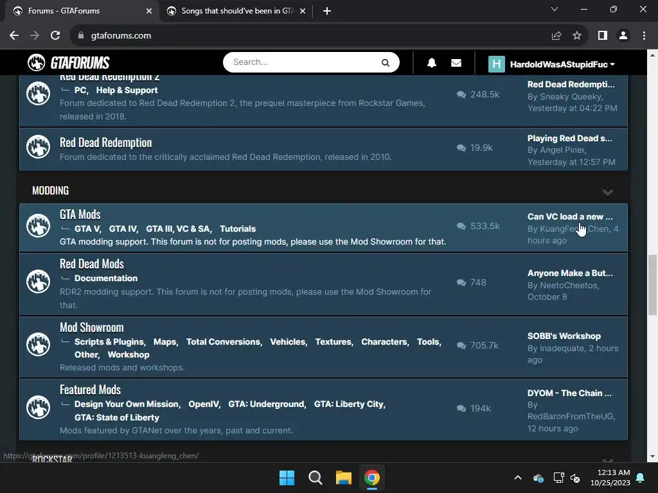658x493 pixels.
Task: Open the Chrome profile icon
Action: [623, 36]
